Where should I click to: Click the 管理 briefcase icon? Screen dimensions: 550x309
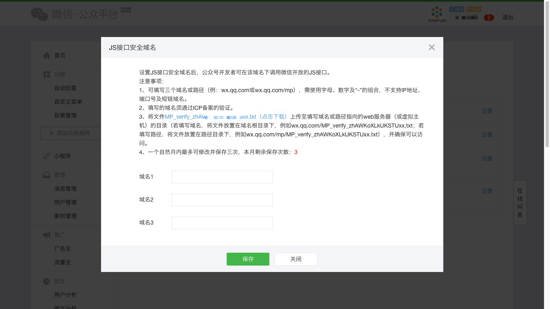tap(46, 175)
